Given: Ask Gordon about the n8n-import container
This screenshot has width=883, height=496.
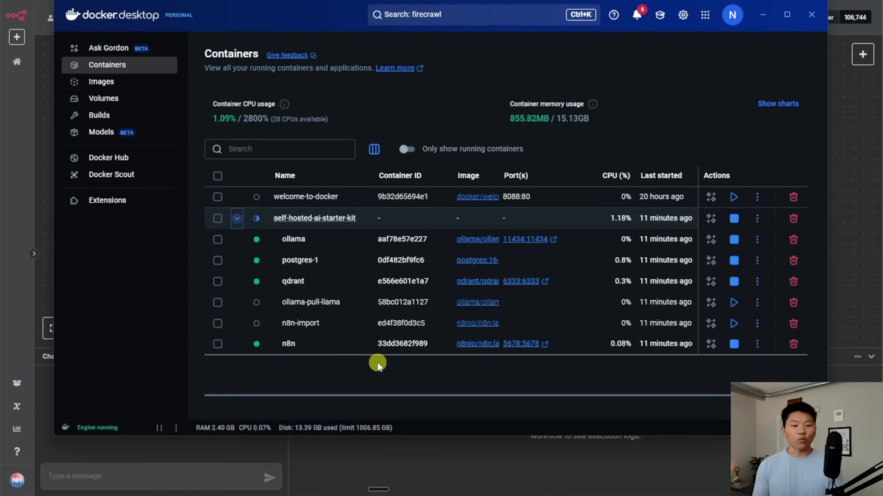Looking at the screenshot, I should point(711,323).
